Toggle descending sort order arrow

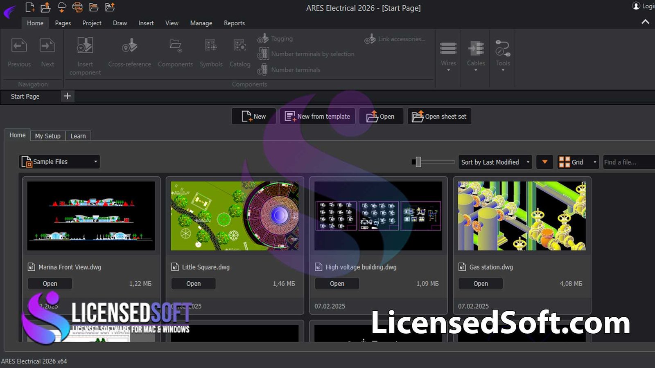click(544, 162)
